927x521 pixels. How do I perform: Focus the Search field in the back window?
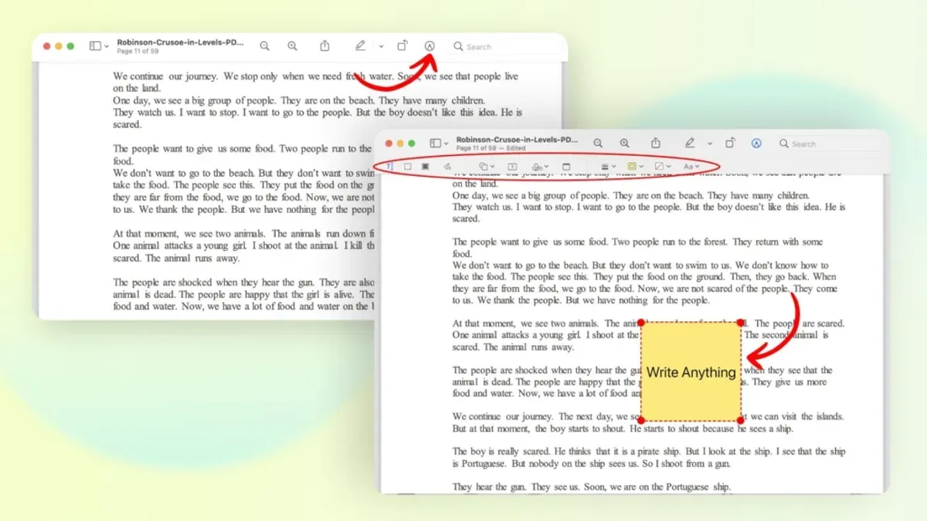click(x=506, y=46)
